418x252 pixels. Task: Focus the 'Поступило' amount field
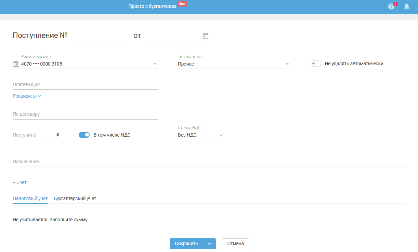pyautogui.click(x=33, y=135)
